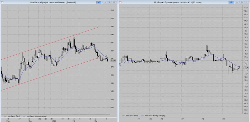Click date label '29' on daily time axis

51,119
